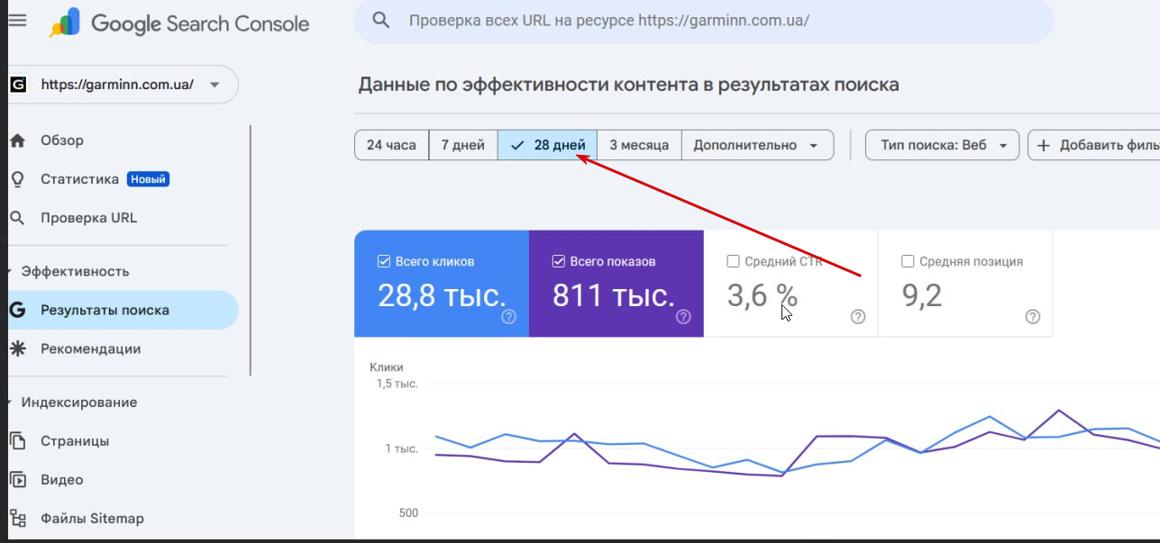Click the Клики chart axis label
This screenshot has width=1160, height=543.
click(387, 367)
